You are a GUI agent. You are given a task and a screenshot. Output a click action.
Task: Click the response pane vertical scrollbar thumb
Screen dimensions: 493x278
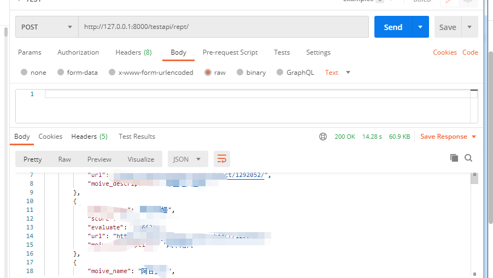point(474,178)
